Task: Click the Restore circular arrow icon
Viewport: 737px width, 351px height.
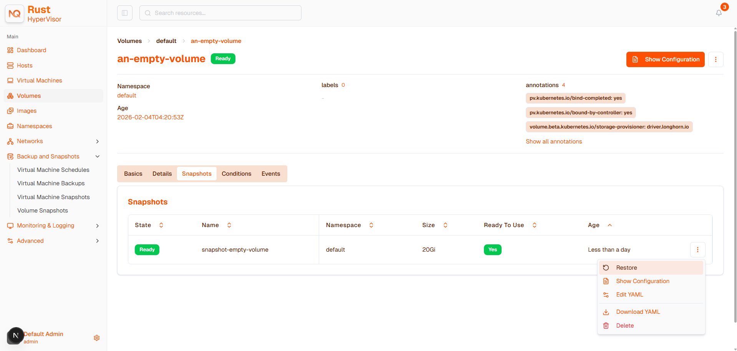Action: [606, 268]
